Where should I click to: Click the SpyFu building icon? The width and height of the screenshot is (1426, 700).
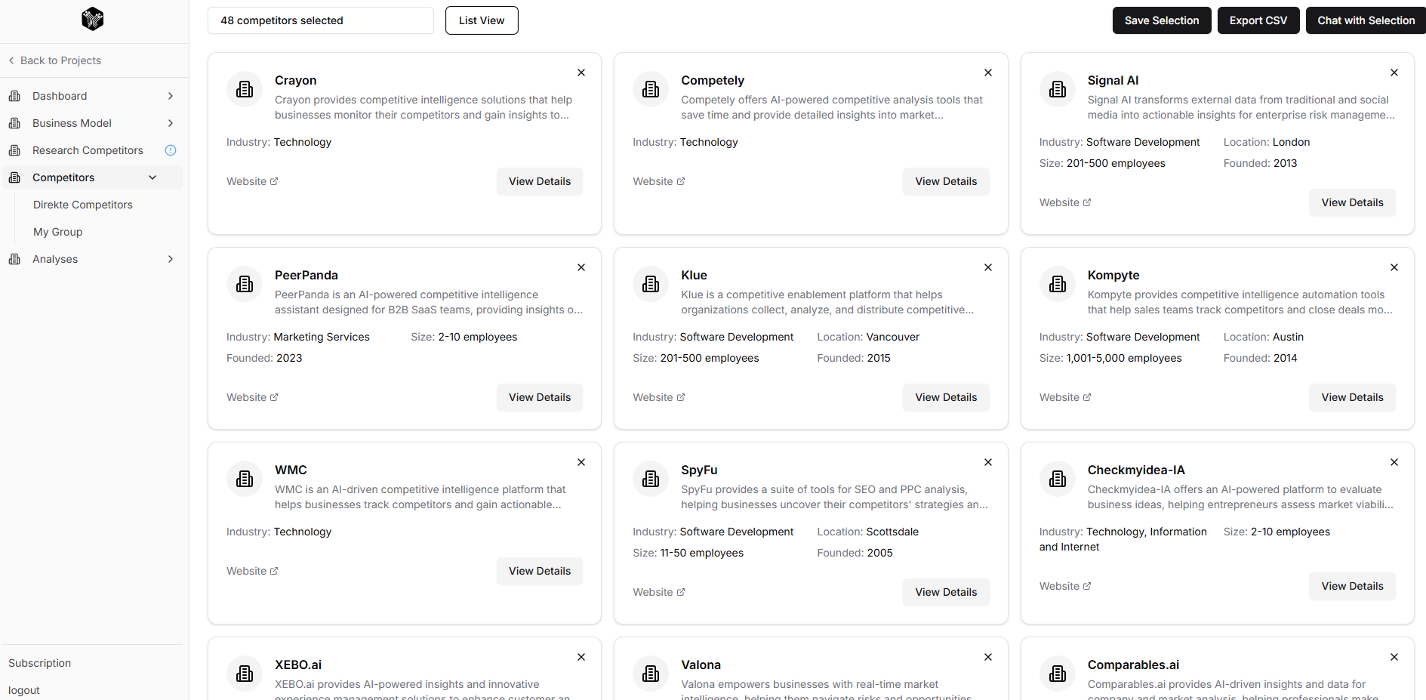click(x=651, y=479)
